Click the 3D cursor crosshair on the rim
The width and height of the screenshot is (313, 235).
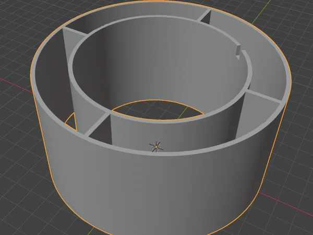click(156, 147)
